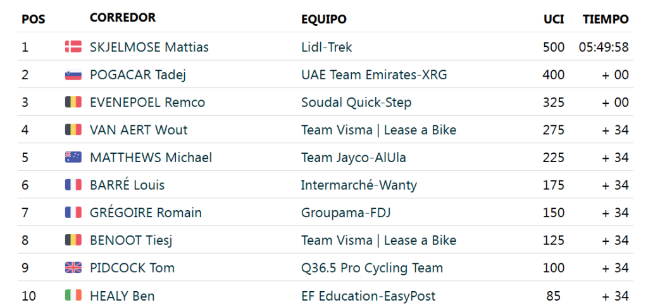The width and height of the screenshot is (648, 307).
Task: Open the Soudal Quick-Step team page
Action: point(356,102)
